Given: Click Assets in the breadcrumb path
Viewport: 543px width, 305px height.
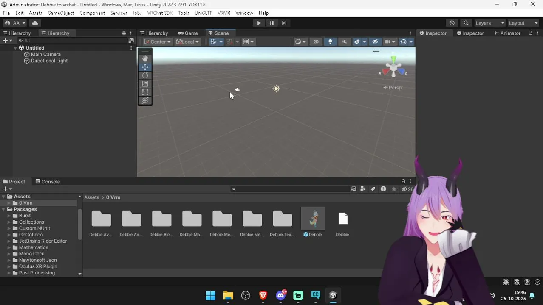Looking at the screenshot, I should click(91, 197).
